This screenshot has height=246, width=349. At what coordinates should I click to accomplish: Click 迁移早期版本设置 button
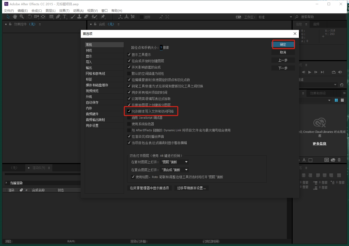(x=191, y=188)
